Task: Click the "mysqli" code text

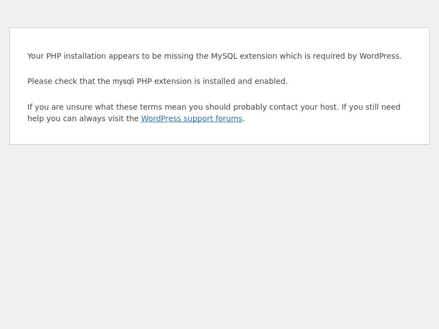Action: 123,82
